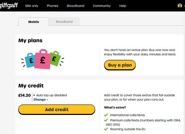The width and height of the screenshot is (185, 134).
Task: Open the Phones menu
Action: [53, 6]
